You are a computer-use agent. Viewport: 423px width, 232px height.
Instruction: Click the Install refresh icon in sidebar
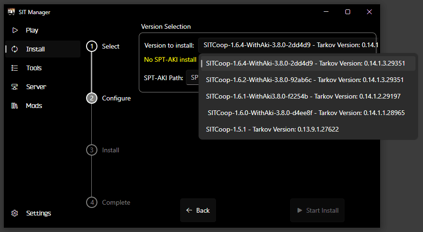coord(15,49)
